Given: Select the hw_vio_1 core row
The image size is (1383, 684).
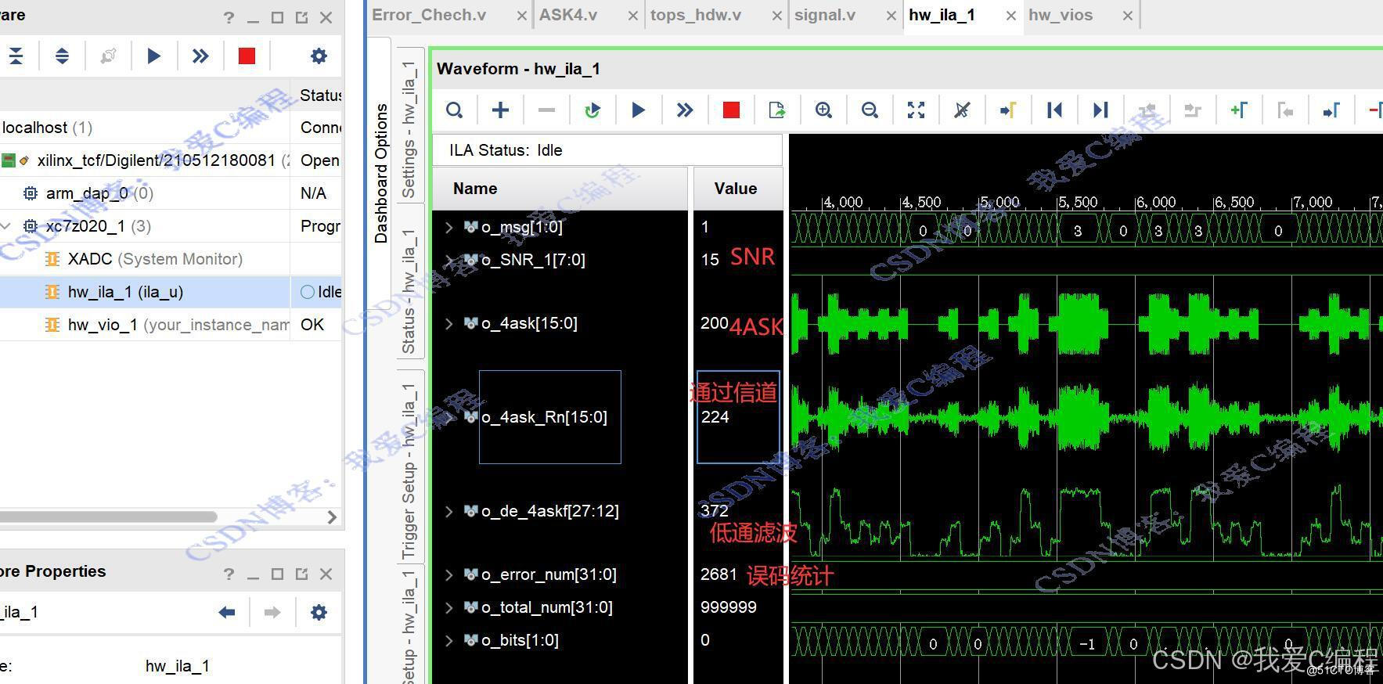Looking at the screenshot, I should pos(171,325).
